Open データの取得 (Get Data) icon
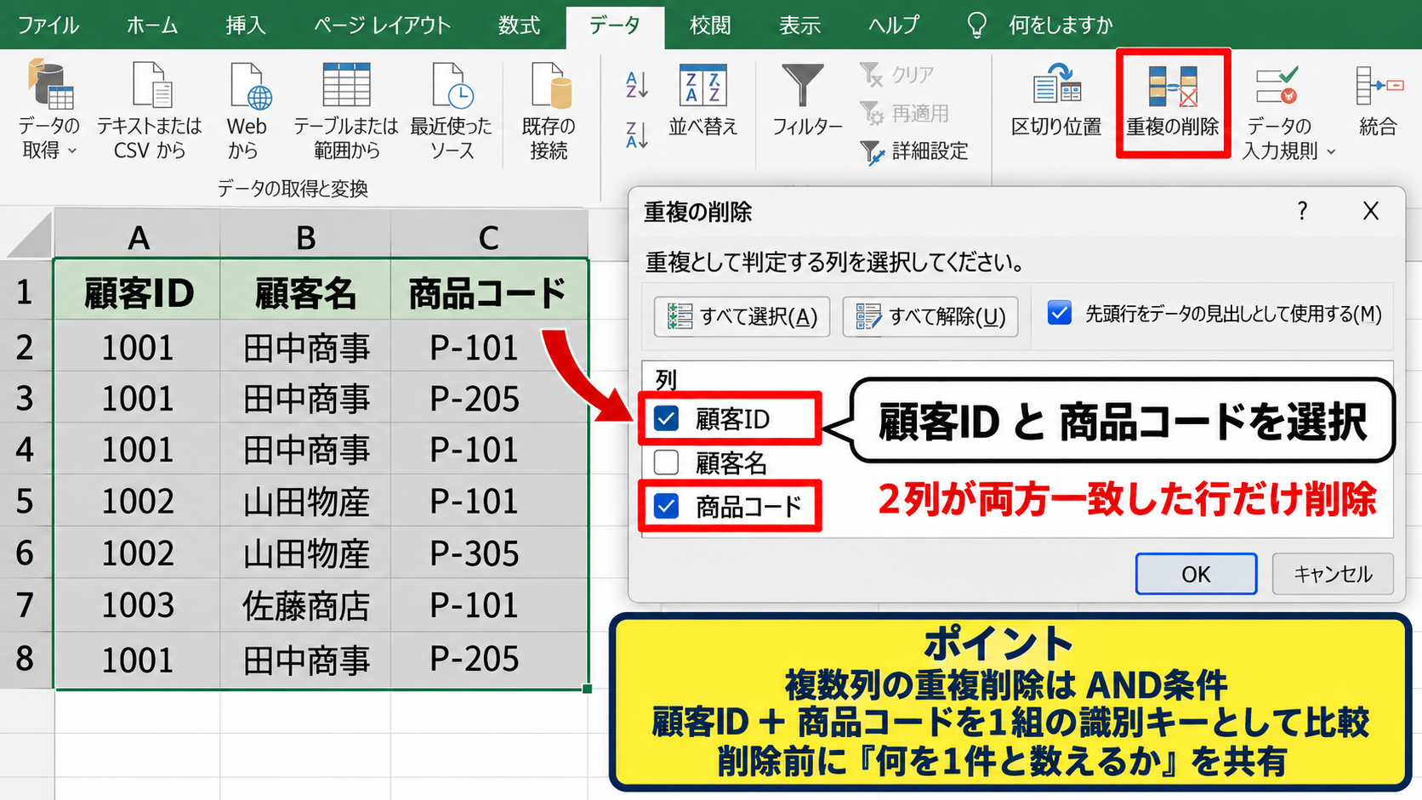1422x800 pixels. click(x=49, y=85)
